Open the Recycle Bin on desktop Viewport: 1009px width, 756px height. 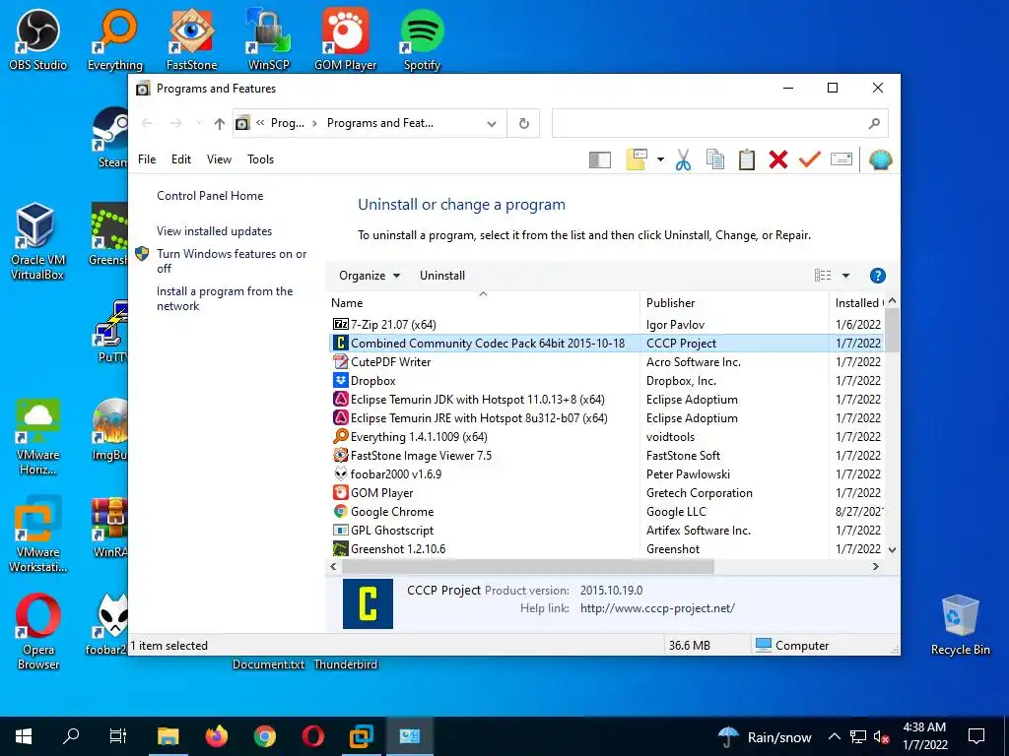[x=960, y=625]
